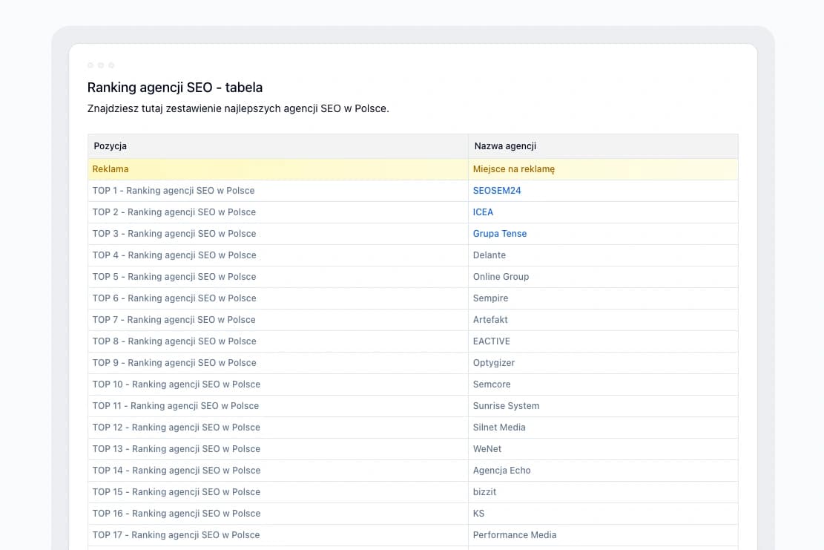Click the Online Group table cell
The height and width of the screenshot is (550, 824).
(x=501, y=277)
